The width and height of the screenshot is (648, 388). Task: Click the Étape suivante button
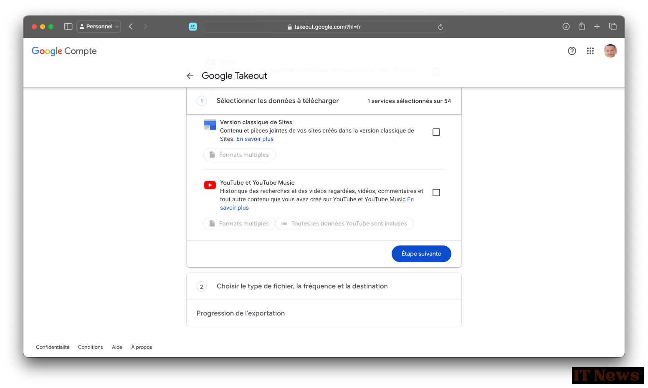click(421, 254)
